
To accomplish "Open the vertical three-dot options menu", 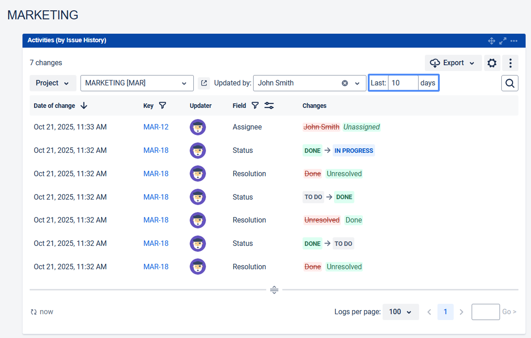I will coord(510,63).
